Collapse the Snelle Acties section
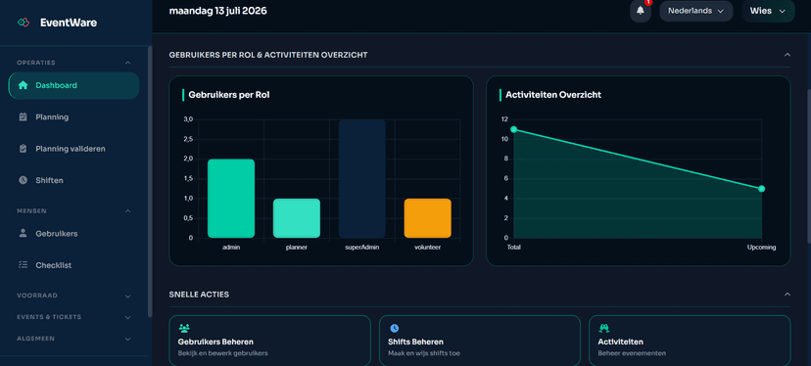Image resolution: width=811 pixels, height=366 pixels. [787, 295]
